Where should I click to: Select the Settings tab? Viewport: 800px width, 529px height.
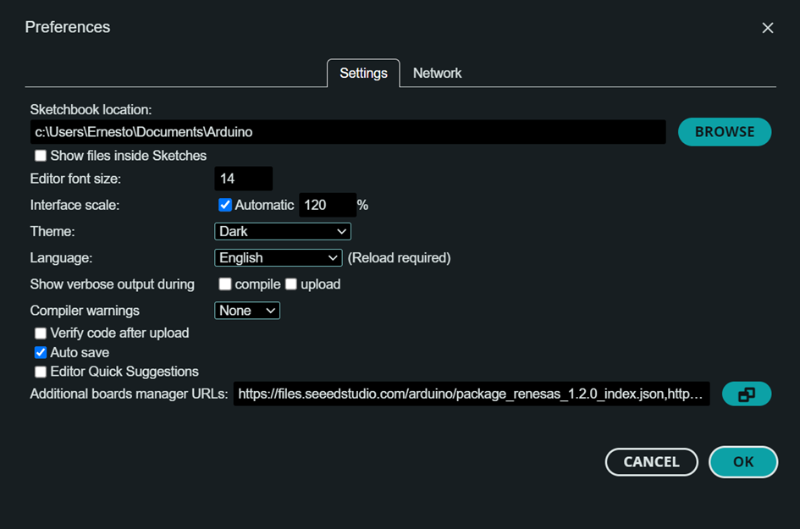(363, 74)
